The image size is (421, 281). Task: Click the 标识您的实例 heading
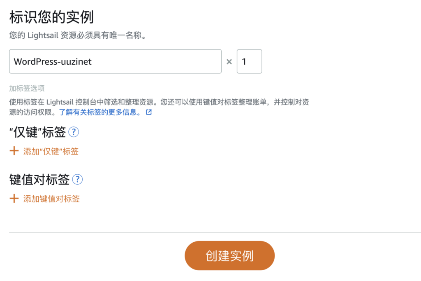(x=51, y=17)
